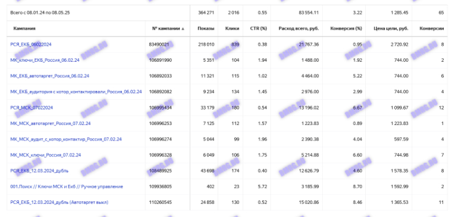
Task: Open campaign МК_ЕКБ_автотаргет_Россия_06.02.24
Action: [x=49, y=76]
